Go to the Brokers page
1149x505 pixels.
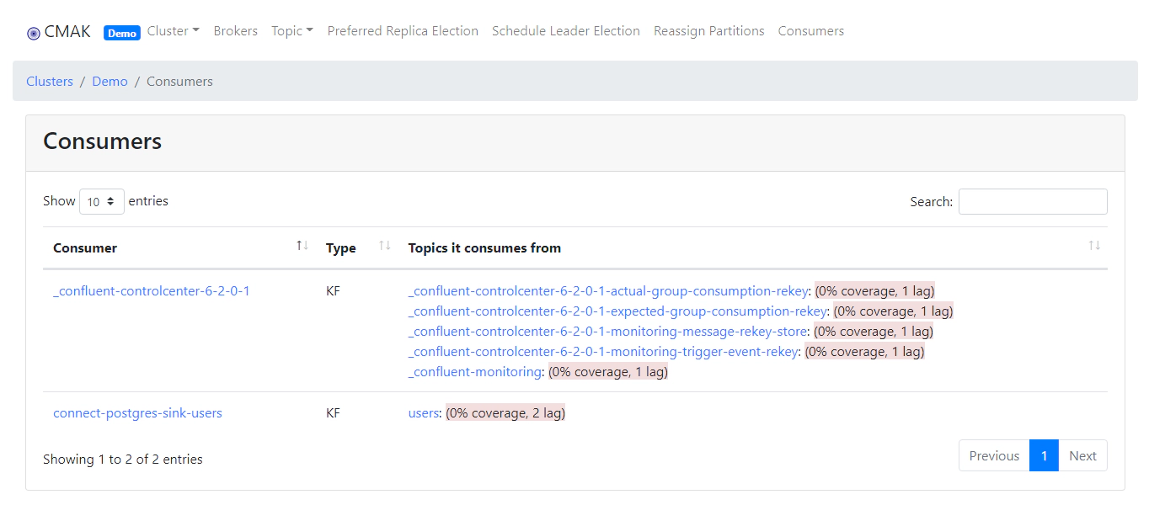pos(236,31)
